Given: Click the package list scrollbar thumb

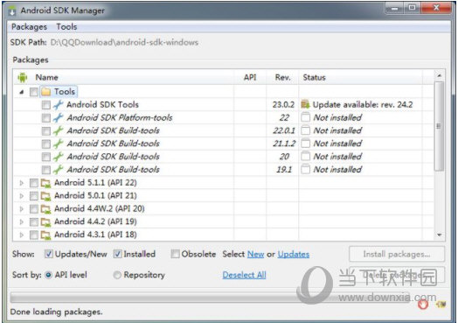Looking at the screenshot, I should point(439,126).
